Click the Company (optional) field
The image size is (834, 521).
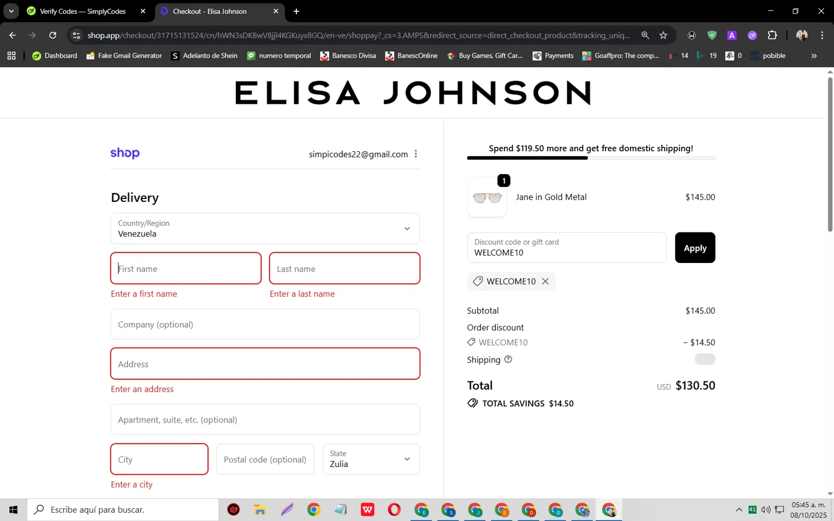[265, 324]
